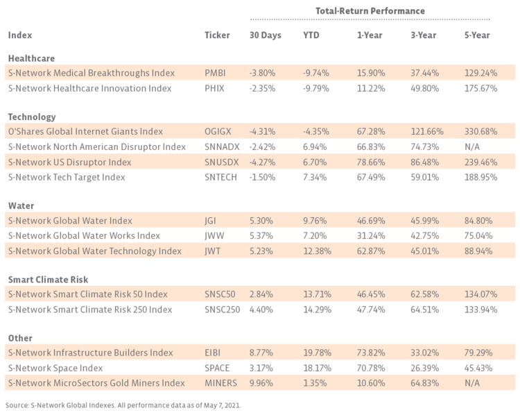Select the OGIGX ticker symbol

point(220,131)
